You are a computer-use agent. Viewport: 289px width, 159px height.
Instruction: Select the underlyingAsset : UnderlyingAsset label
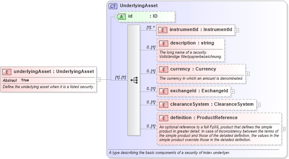(x=54, y=71)
